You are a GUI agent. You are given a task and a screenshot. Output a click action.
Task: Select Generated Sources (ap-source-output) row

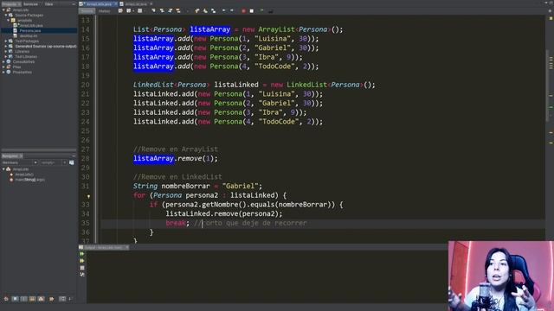(x=46, y=46)
